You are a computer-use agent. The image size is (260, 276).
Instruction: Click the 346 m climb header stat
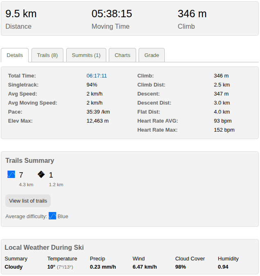(x=192, y=14)
